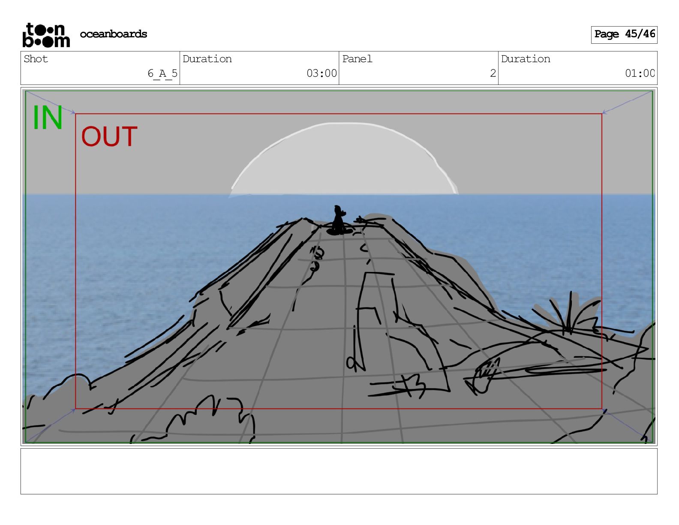This screenshot has width=679, height=525.
Task: Click the 'Page 45/46' indicator
Action: coord(624,34)
